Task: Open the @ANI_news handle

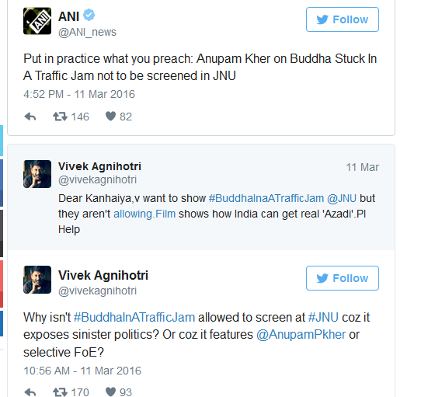Action: [87, 32]
